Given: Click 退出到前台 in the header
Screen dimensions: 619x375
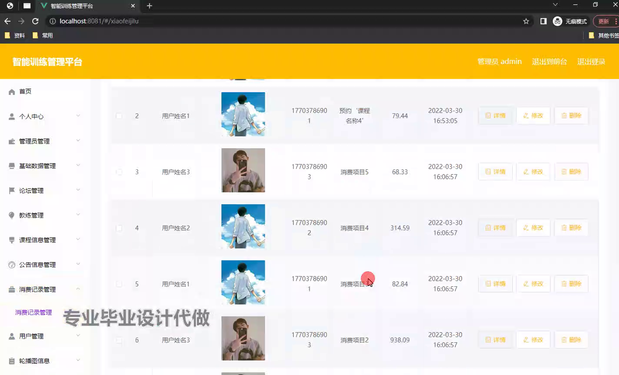Looking at the screenshot, I should click(x=549, y=62).
